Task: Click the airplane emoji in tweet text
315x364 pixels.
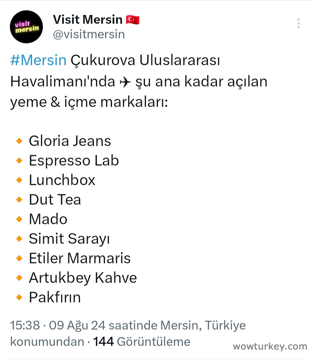Action: coord(125,82)
